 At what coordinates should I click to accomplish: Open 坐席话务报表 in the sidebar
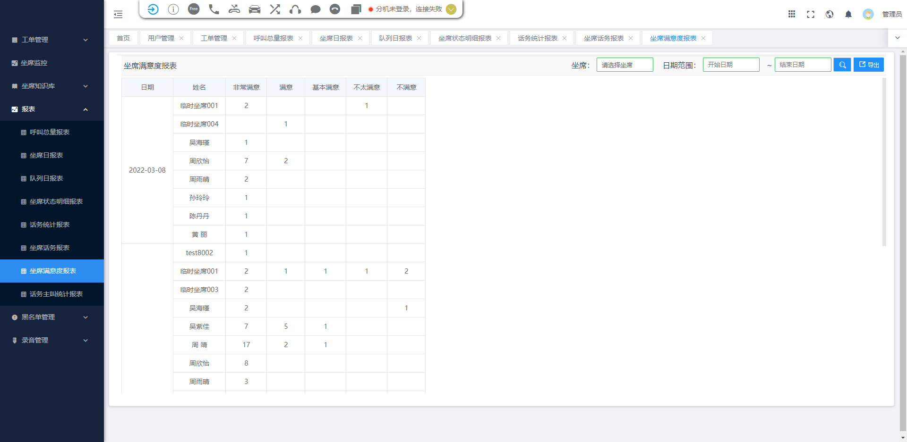pyautogui.click(x=52, y=248)
